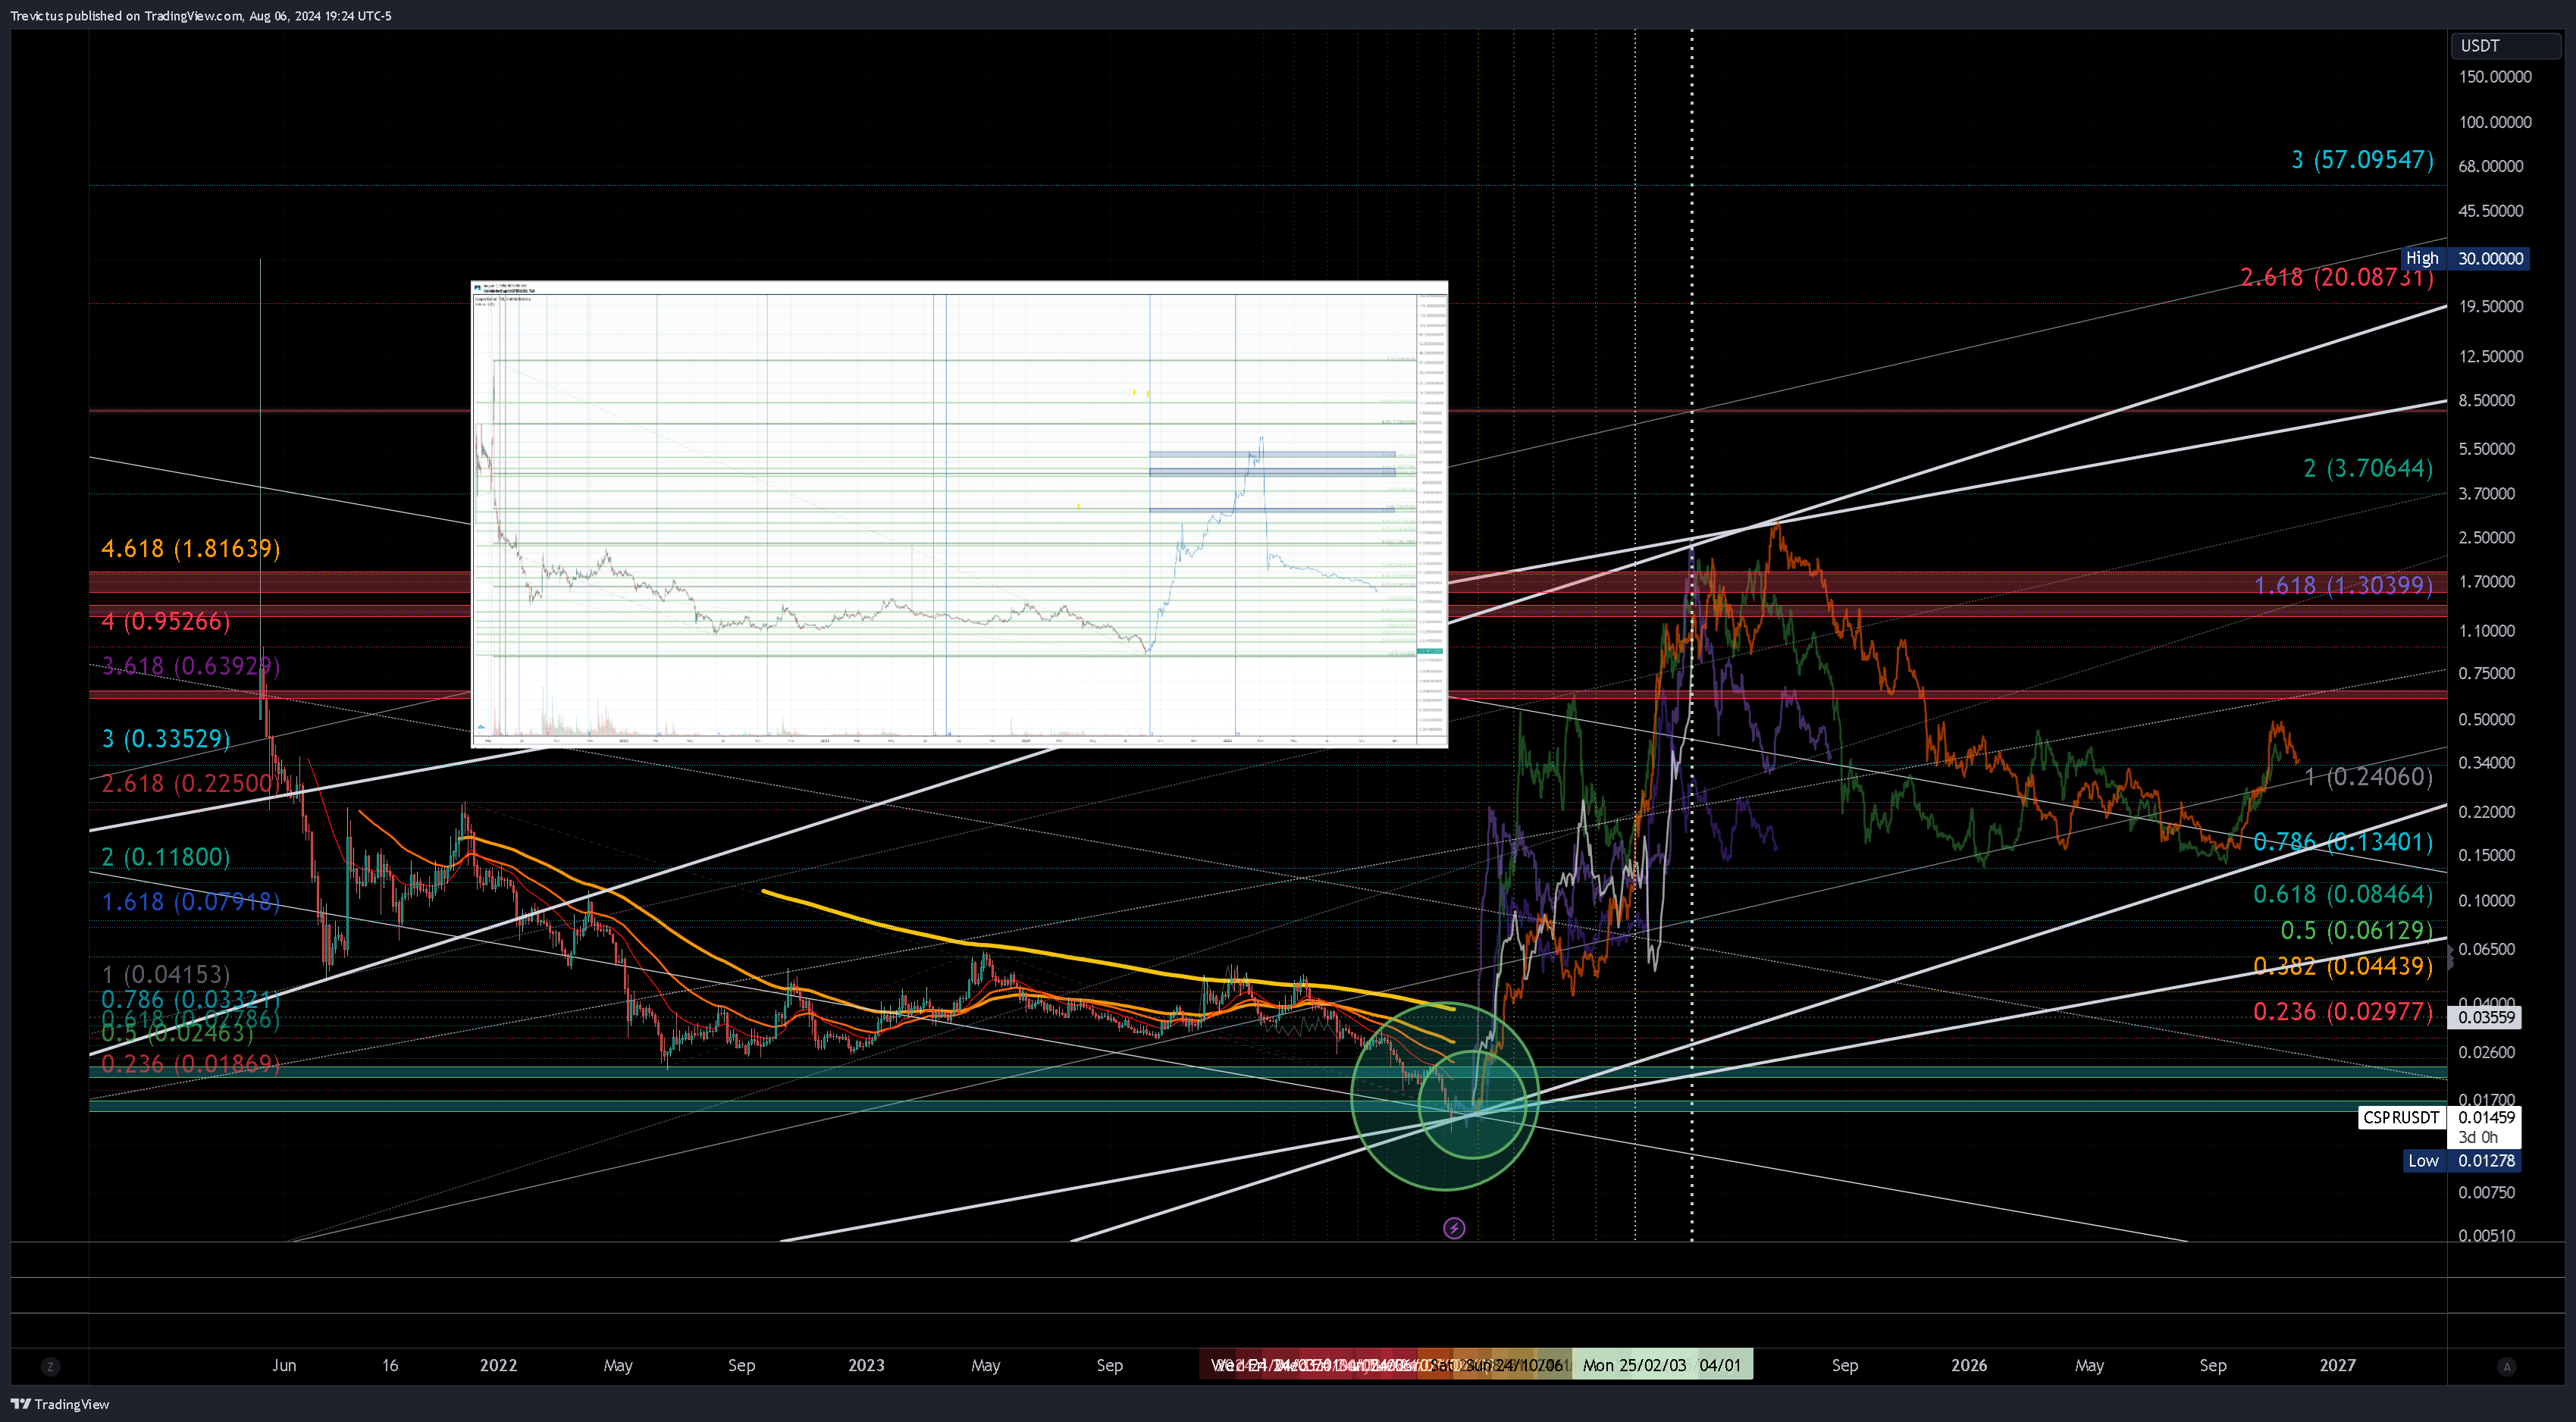Click the 0.5 (0.06129) Fibonacci level label
Screen dimensions: 2576x1422
[2356, 930]
